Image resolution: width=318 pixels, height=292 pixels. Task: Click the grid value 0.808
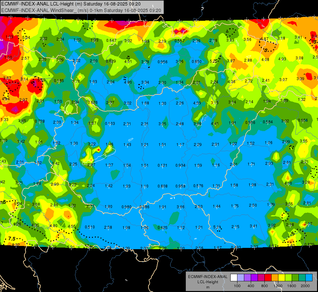pyautogui.click(x=163, y=186)
